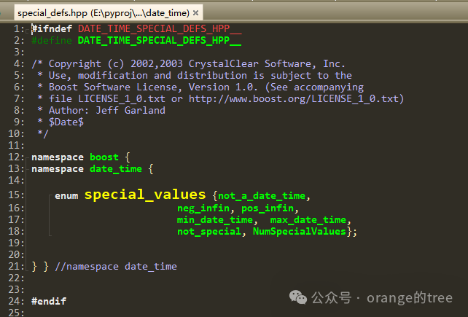The height and width of the screenshot is (317, 468).
Task: Click 'CrystalClear' in the copyright comment
Action: 224,63
